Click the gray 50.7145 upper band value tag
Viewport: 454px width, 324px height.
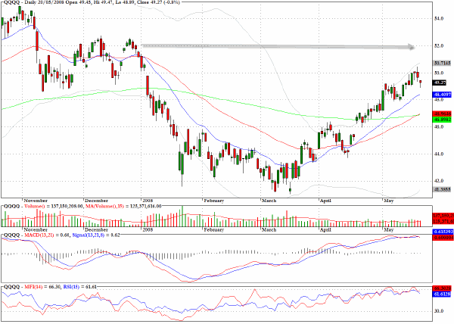pos(442,63)
